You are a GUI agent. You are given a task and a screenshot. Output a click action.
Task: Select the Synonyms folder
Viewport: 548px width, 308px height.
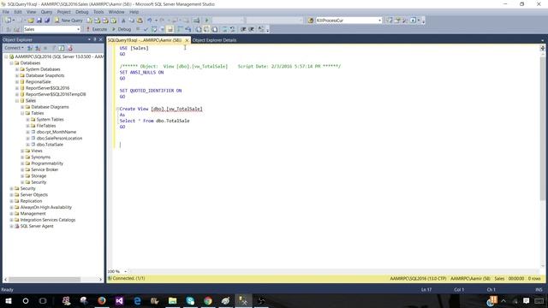[41, 157]
